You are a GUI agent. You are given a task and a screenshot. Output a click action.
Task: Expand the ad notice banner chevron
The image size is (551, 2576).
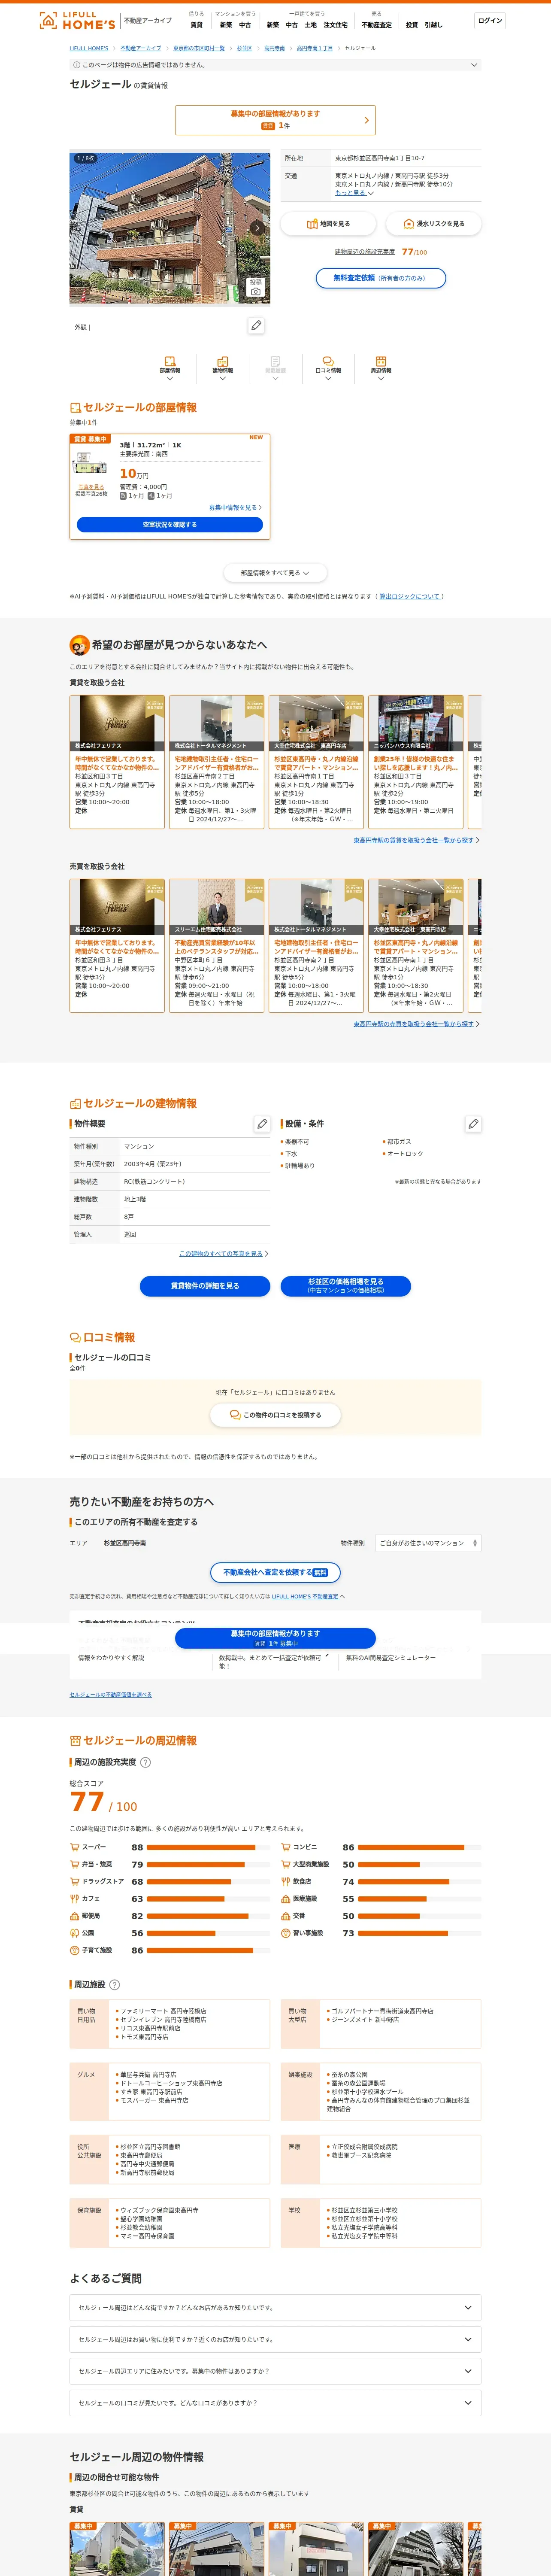[x=474, y=65]
